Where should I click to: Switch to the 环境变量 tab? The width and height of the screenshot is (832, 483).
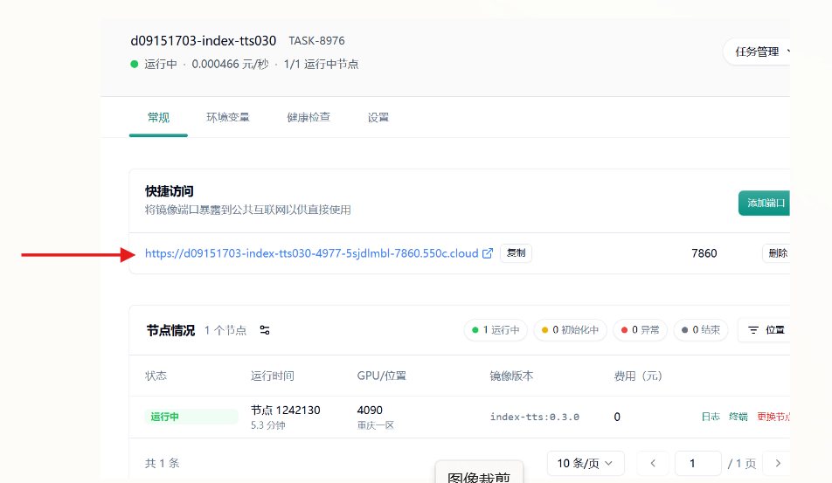click(x=228, y=117)
